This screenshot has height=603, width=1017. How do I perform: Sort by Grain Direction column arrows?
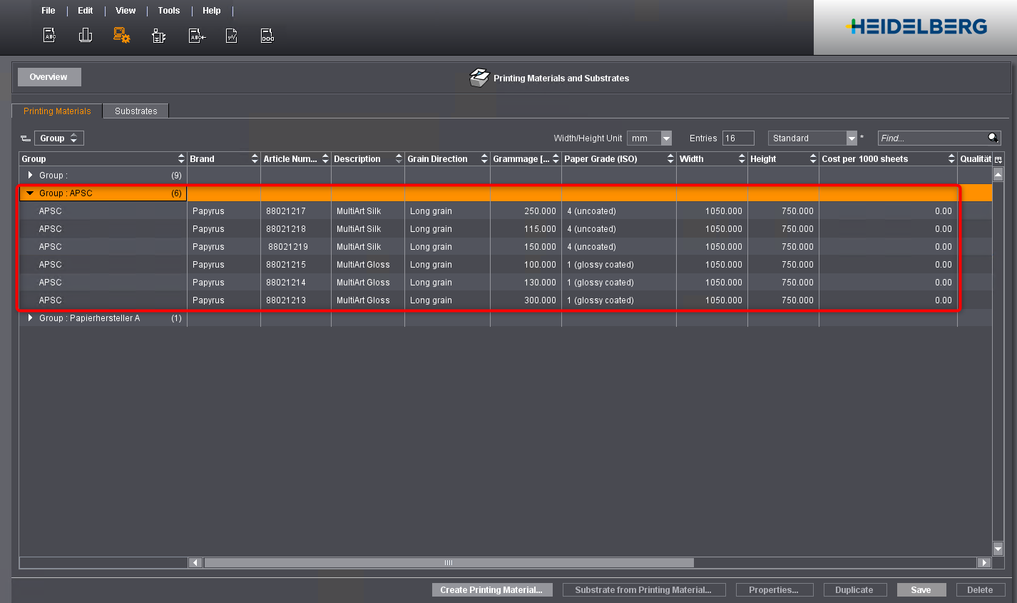484,158
